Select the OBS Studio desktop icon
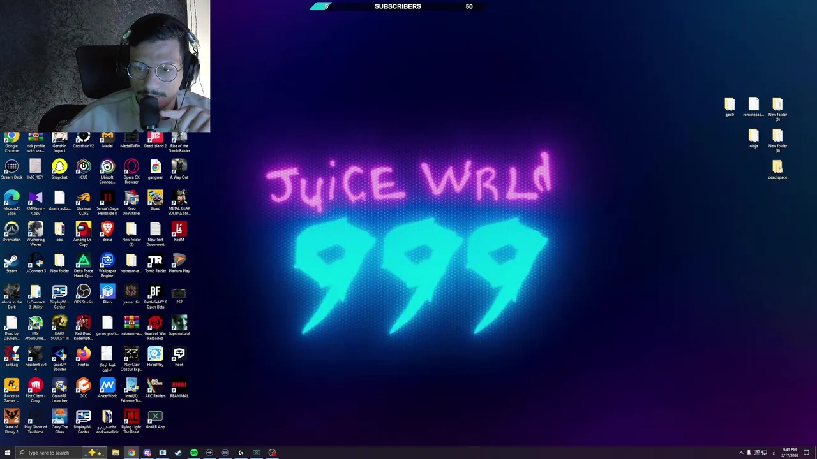Screen dimensions: 817x459 point(83,295)
